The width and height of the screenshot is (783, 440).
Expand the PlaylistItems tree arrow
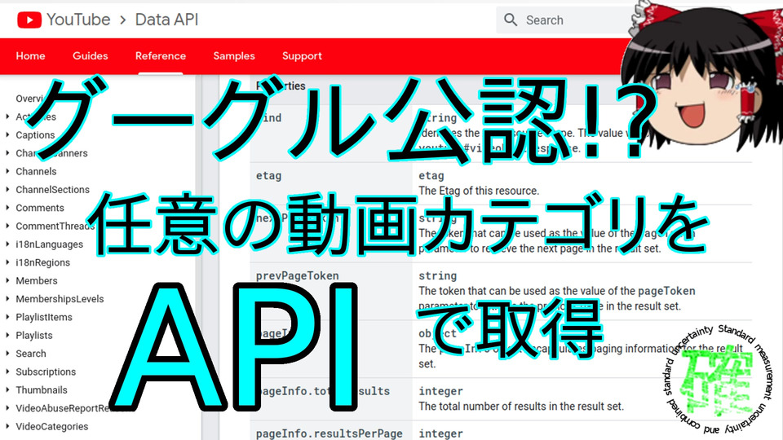[x=7, y=317]
